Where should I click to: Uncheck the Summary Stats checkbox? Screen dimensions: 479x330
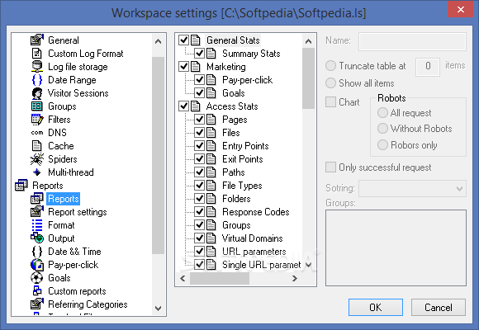[x=200, y=54]
